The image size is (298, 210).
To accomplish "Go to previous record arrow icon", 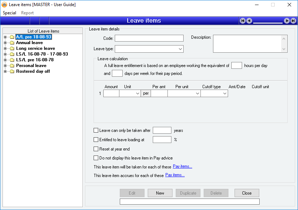I will [x=249, y=21].
